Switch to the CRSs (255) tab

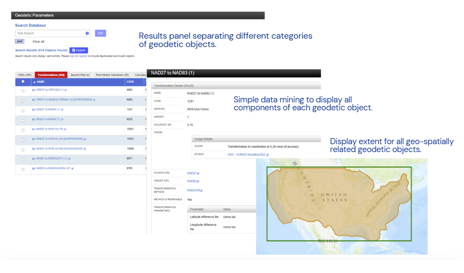[25, 75]
